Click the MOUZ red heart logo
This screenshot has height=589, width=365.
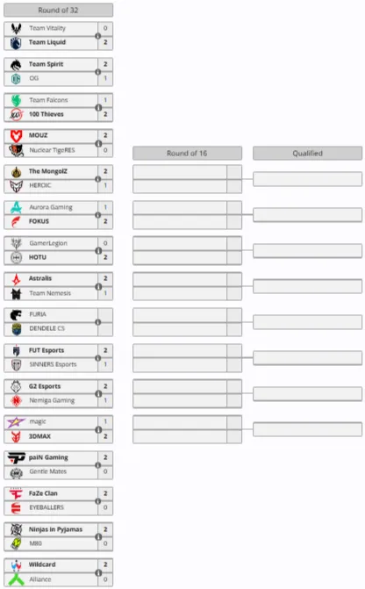[x=16, y=136]
